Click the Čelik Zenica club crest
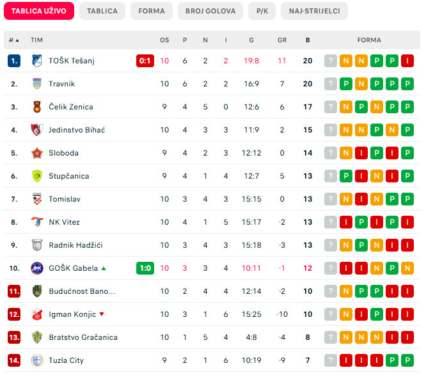Viewport: 426px width, 377px height. point(37,107)
